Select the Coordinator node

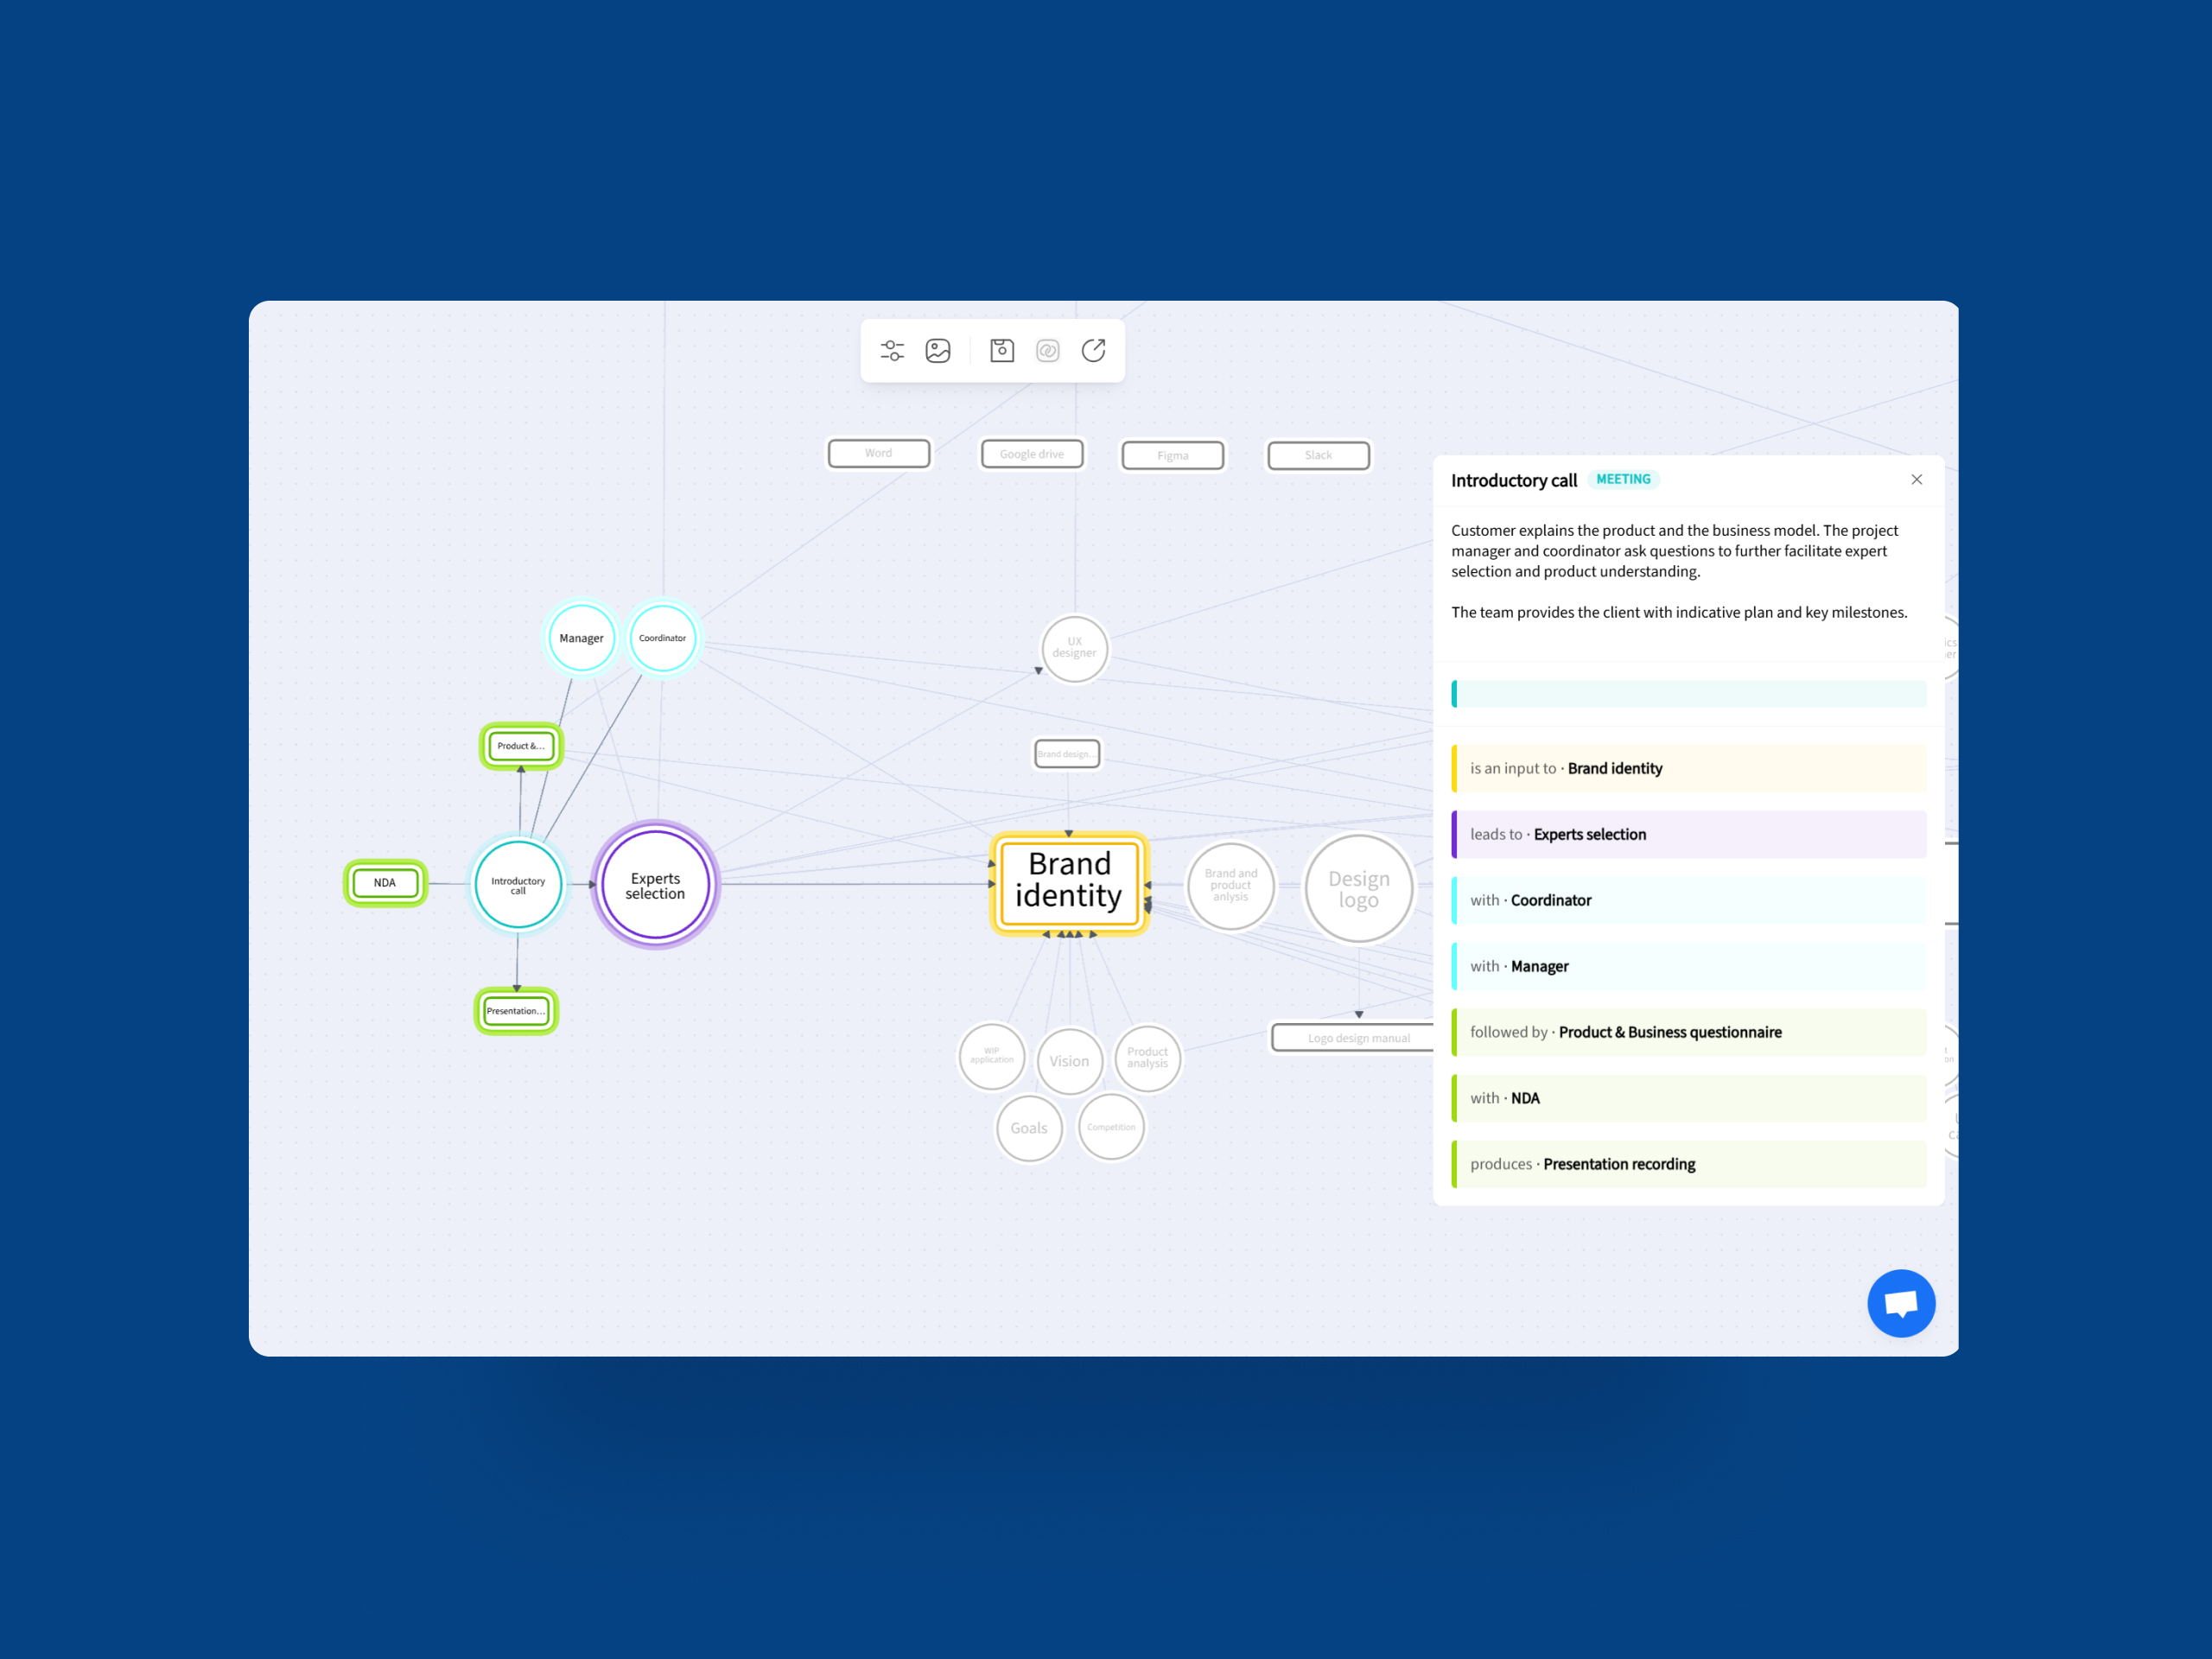tap(662, 638)
